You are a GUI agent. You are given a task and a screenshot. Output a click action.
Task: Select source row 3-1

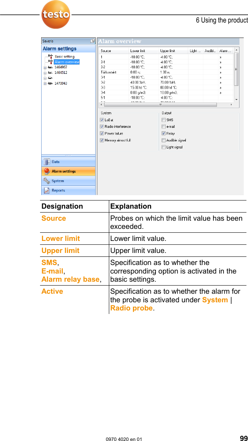click(166, 77)
